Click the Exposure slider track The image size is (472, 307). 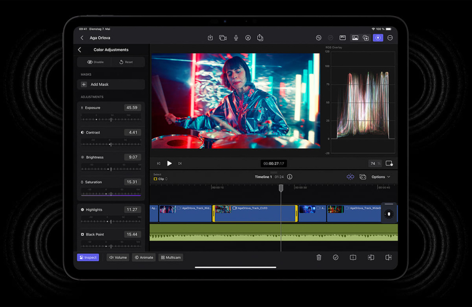pyautogui.click(x=111, y=119)
